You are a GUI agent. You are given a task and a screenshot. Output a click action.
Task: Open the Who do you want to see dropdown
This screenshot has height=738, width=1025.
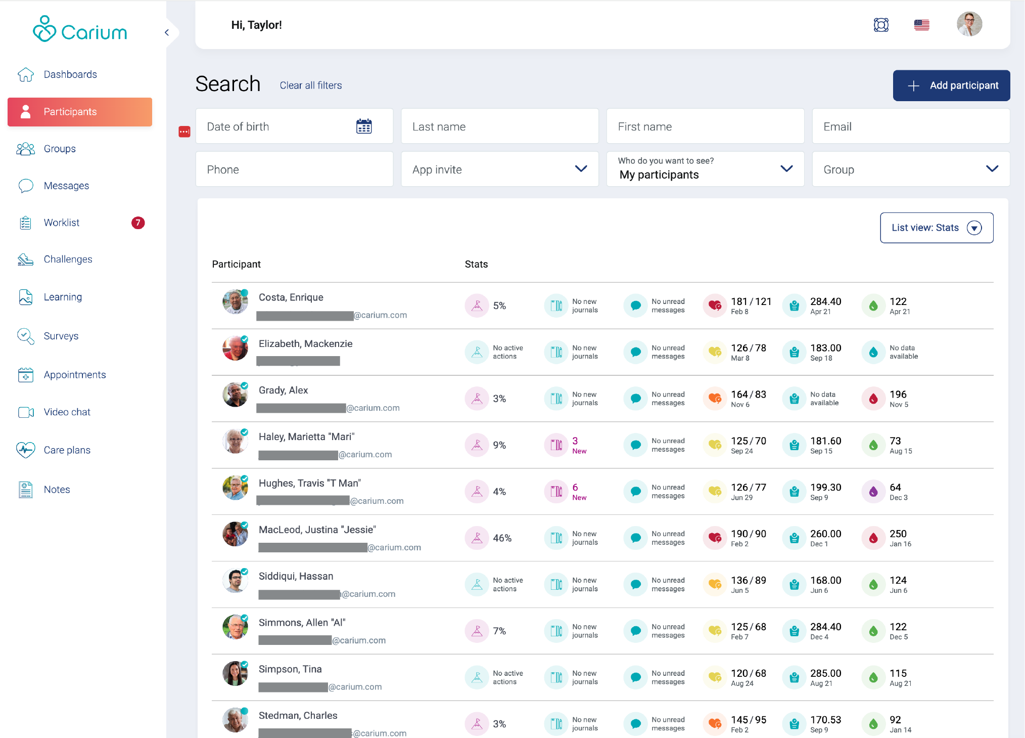[x=705, y=169]
